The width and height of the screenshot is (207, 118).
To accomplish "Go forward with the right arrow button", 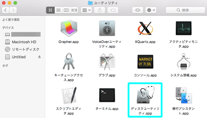I will (13, 10).
